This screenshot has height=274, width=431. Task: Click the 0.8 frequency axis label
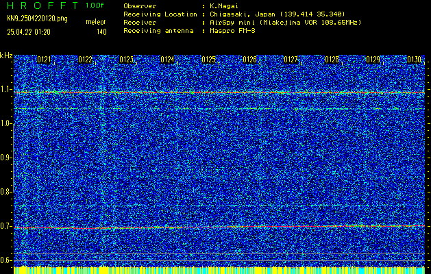click(5, 192)
